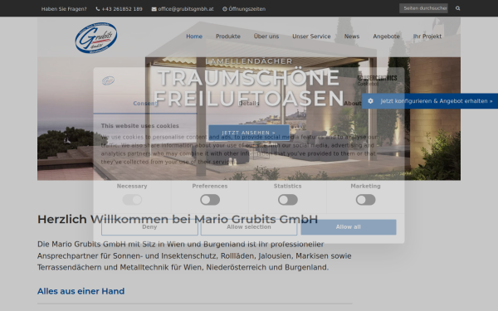
Task: Enable the Marketing cookies switch
Action: pos(365,200)
